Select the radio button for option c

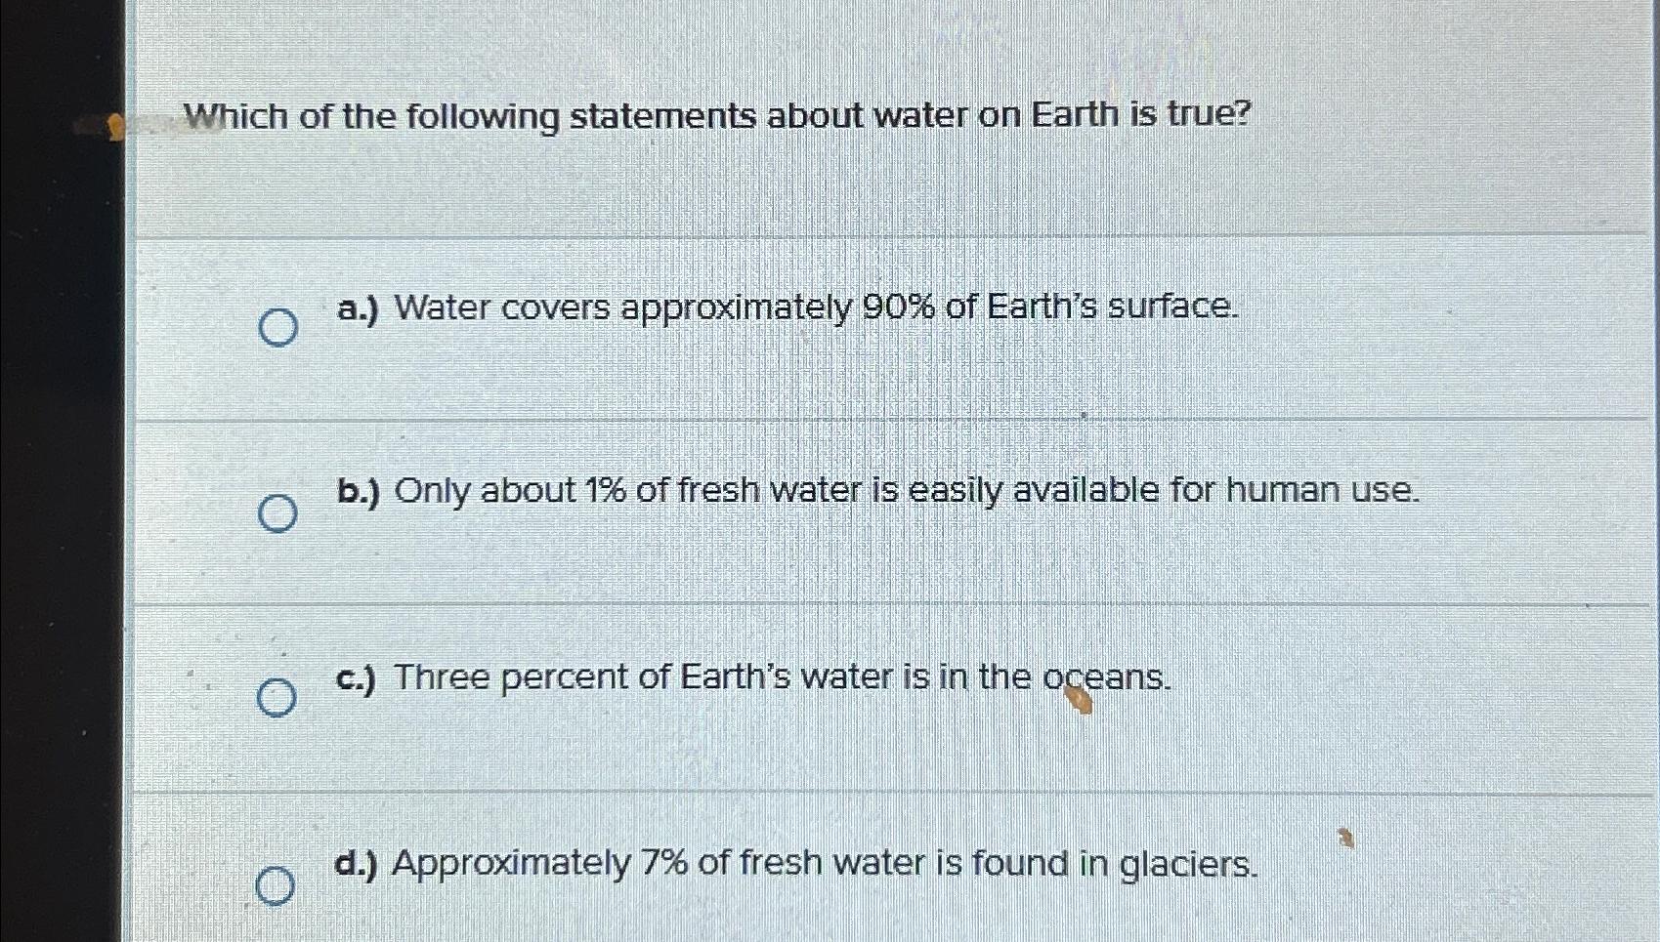click(278, 698)
